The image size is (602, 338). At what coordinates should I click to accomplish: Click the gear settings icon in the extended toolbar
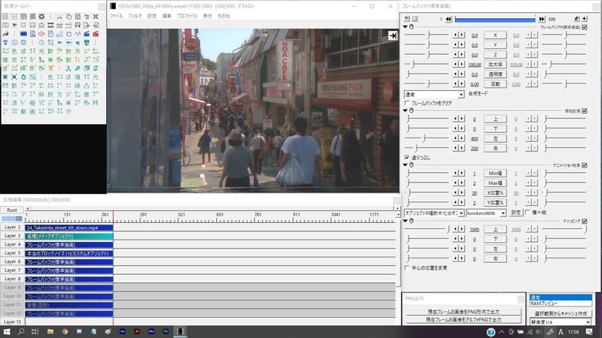coord(41,17)
